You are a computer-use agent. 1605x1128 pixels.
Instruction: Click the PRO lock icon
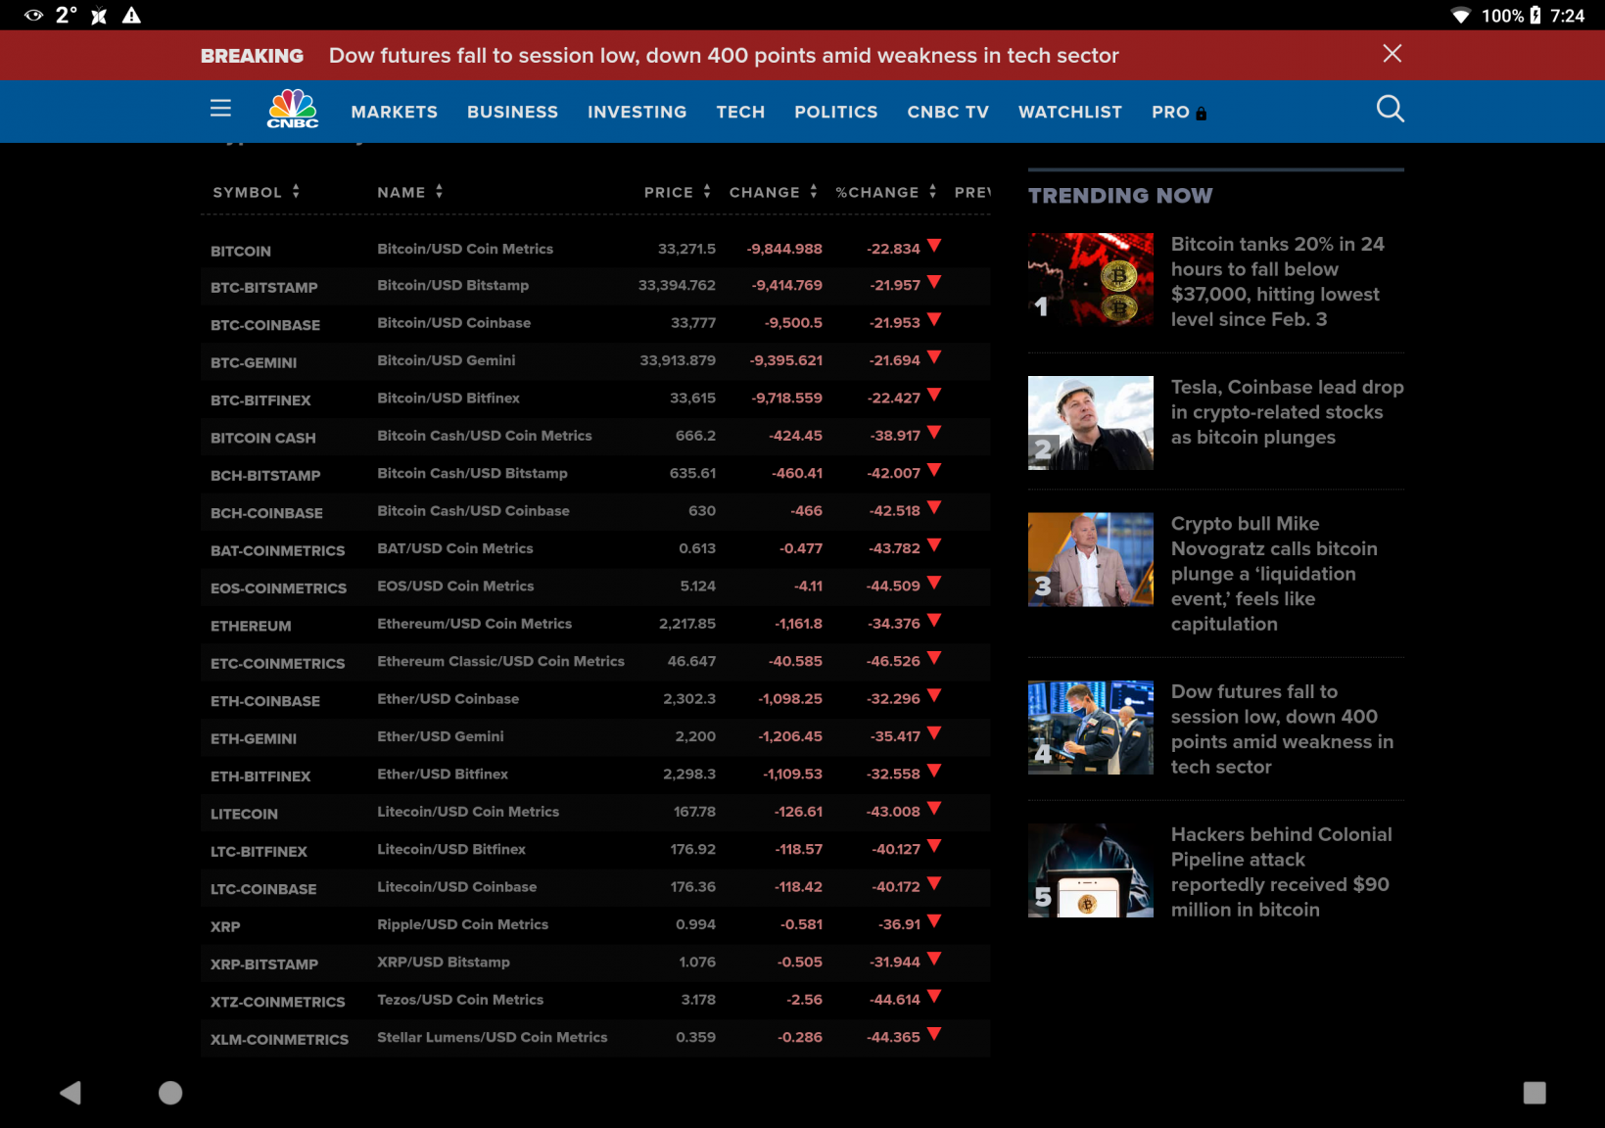[1202, 114]
